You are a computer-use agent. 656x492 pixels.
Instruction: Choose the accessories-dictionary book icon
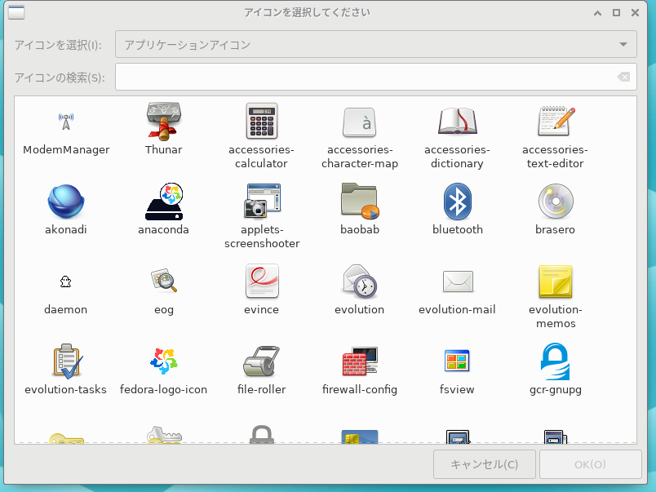(x=457, y=122)
